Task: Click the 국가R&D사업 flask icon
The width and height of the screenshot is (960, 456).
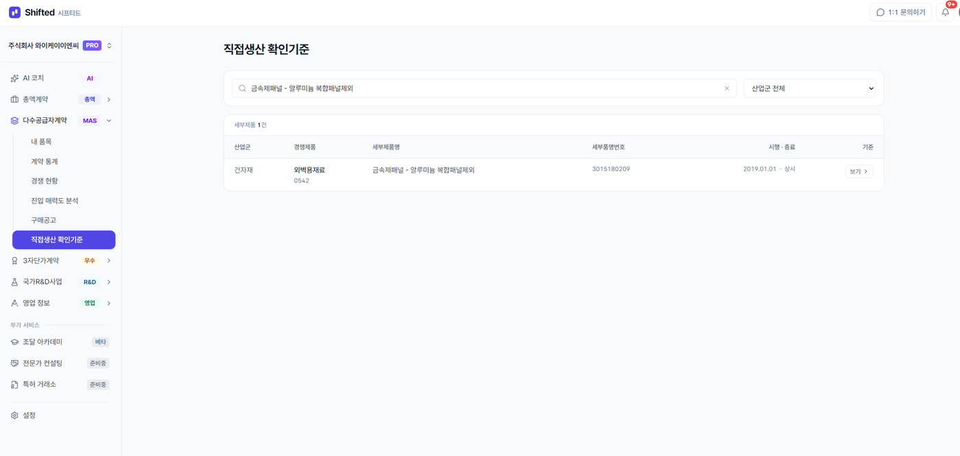Action: [14, 282]
